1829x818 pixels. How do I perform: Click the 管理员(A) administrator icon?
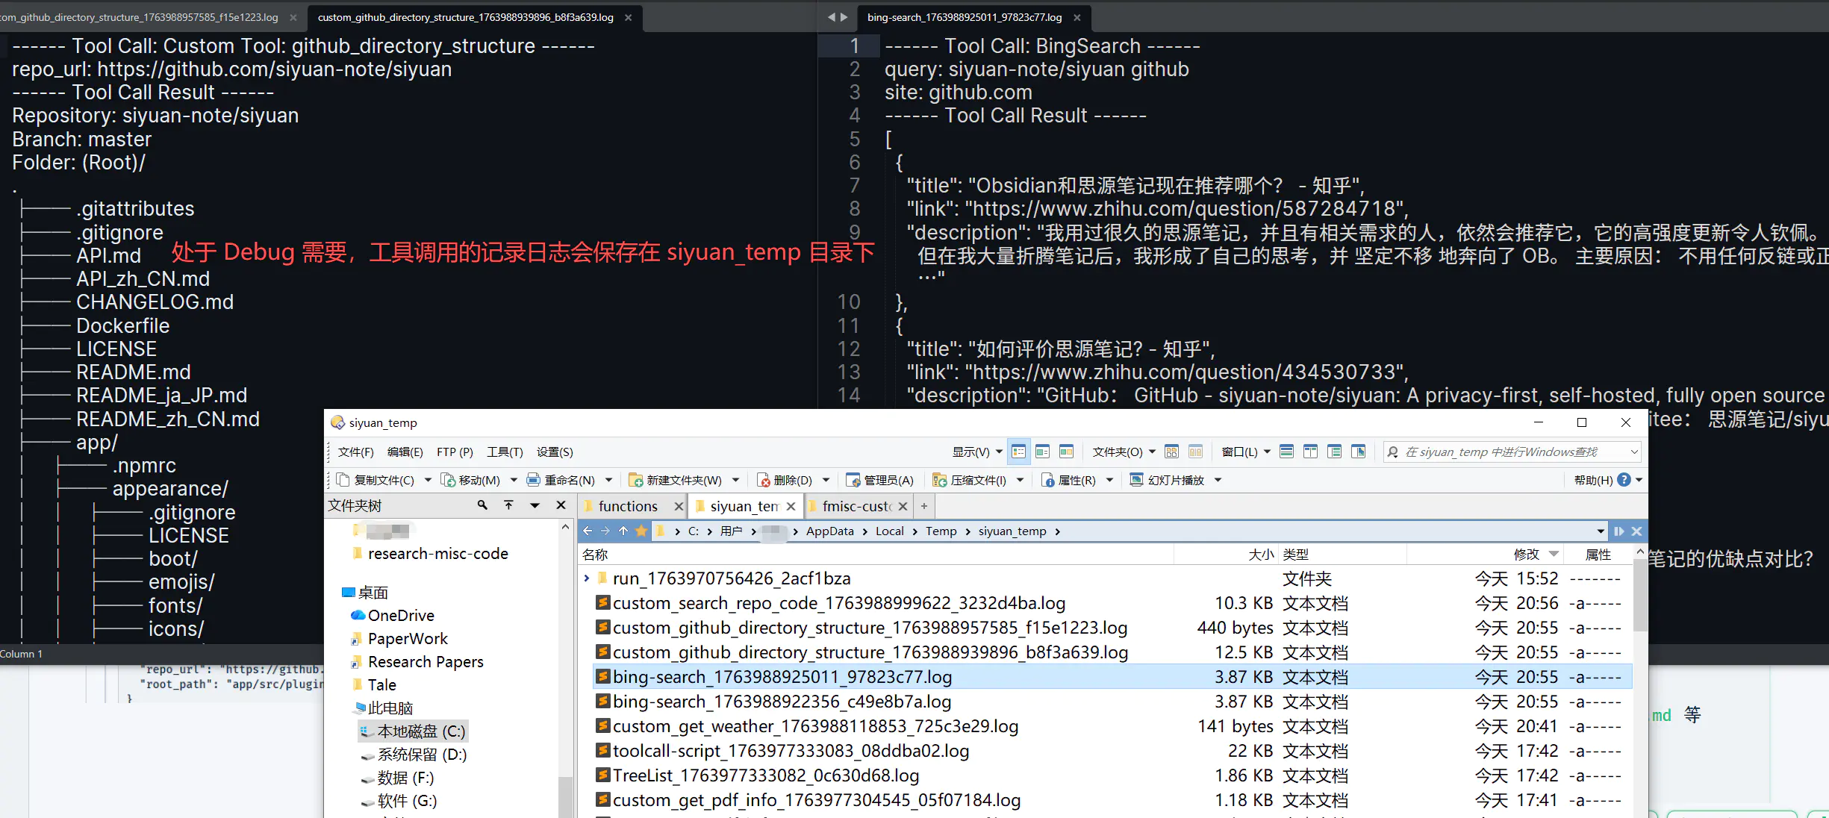click(x=853, y=480)
